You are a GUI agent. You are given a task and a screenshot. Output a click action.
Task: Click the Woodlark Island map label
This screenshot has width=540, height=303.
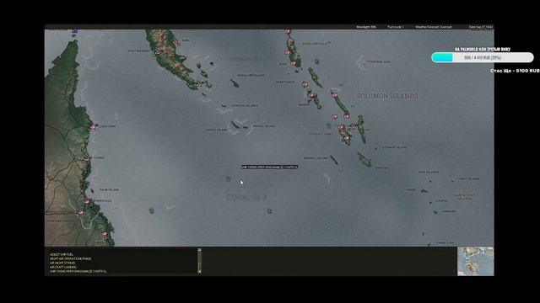coord(251,75)
